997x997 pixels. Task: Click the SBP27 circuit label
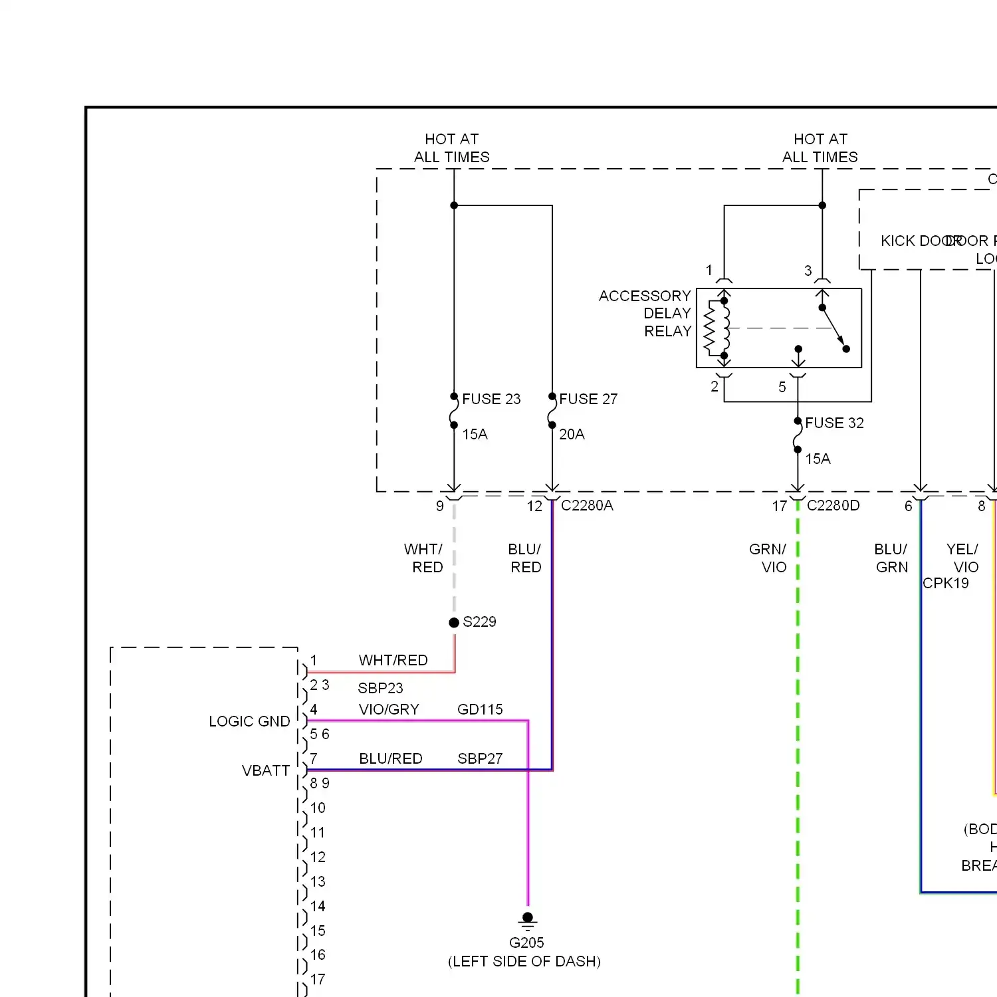(480, 758)
